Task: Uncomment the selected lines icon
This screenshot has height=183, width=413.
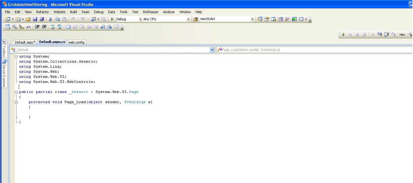Action: click(60, 27)
